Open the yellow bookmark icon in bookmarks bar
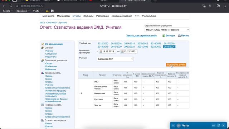The width and height of the screenshot is (229, 129). click(x=47, y=11)
